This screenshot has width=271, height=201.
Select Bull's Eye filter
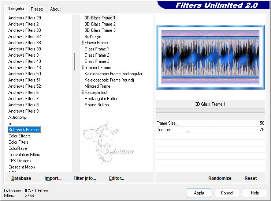(x=93, y=37)
